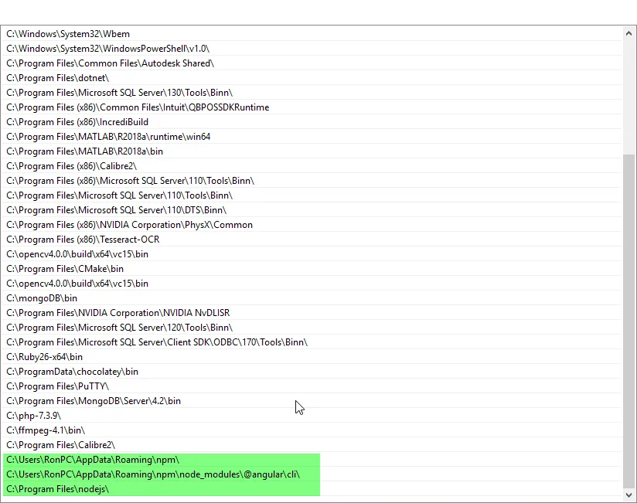Click the scrollbar up arrow

tap(628, 34)
